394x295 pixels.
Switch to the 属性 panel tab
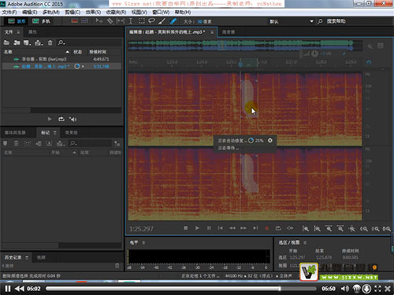[x=32, y=32]
